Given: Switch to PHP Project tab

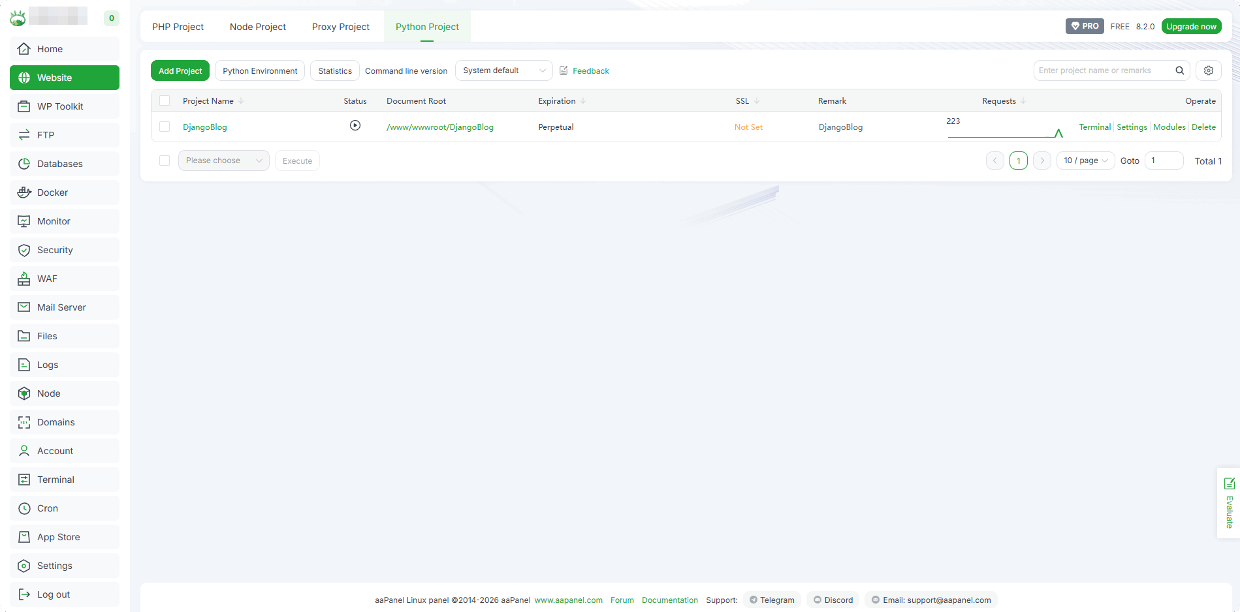Looking at the screenshot, I should click(x=178, y=27).
